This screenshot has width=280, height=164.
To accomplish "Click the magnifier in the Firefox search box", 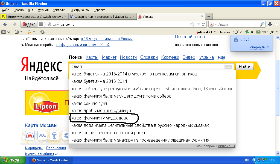I will [262, 24].
